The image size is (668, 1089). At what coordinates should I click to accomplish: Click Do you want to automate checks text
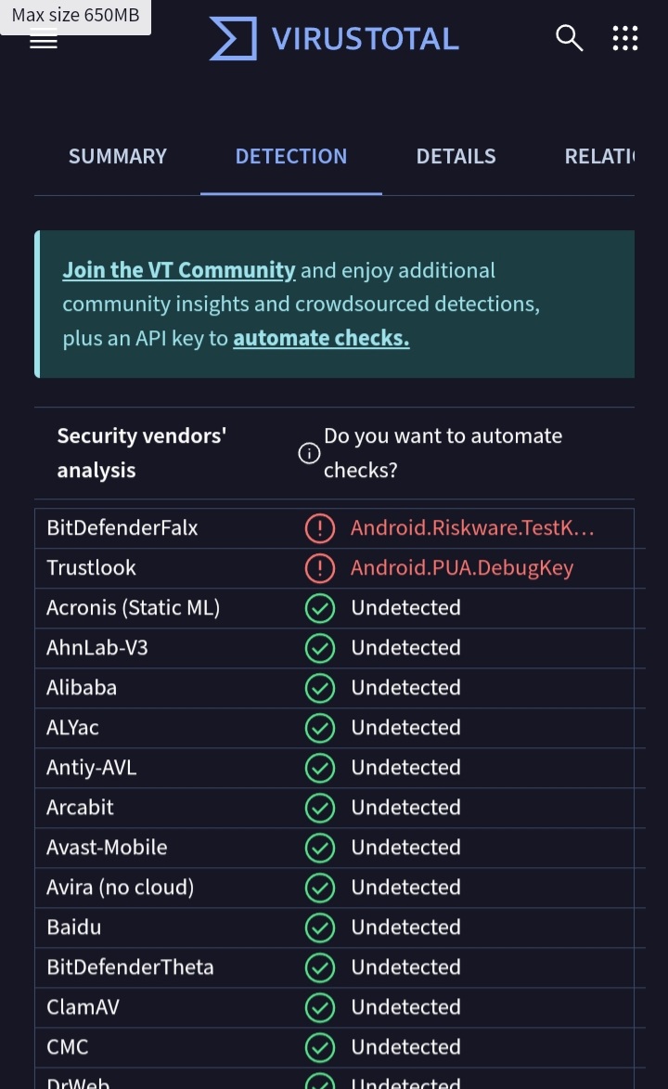click(x=443, y=453)
